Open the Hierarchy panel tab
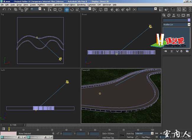The height and width of the screenshot is (140, 192). pyautogui.click(x=173, y=15)
